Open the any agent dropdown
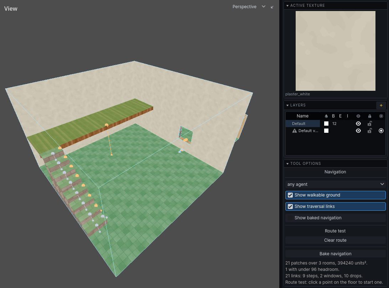The height and width of the screenshot is (288, 389). 336,184
